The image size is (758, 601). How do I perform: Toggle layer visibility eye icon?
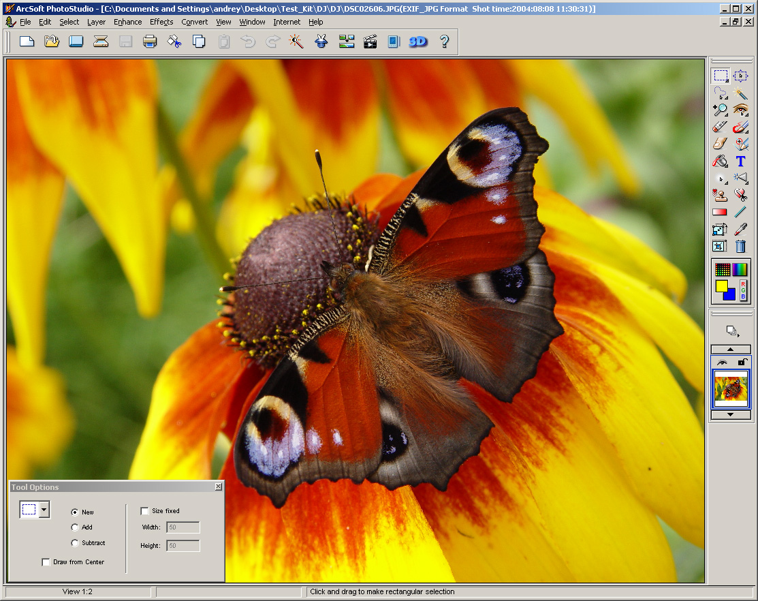point(722,362)
